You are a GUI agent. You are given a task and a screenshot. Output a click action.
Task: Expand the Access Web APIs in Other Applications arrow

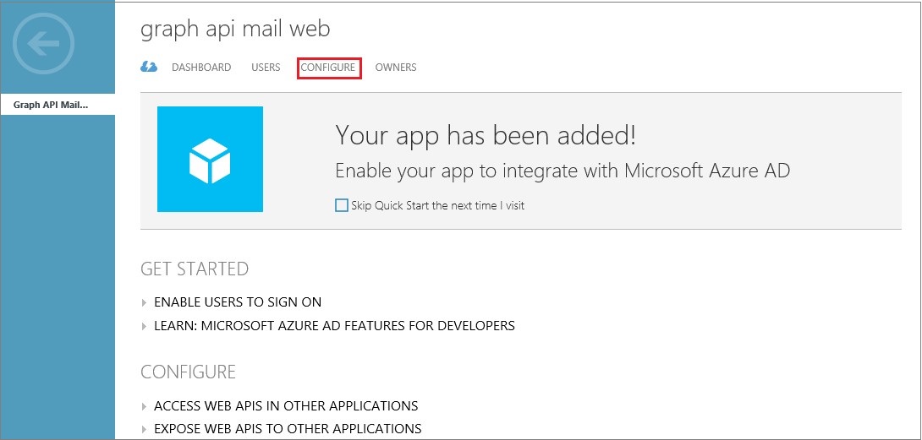144,406
